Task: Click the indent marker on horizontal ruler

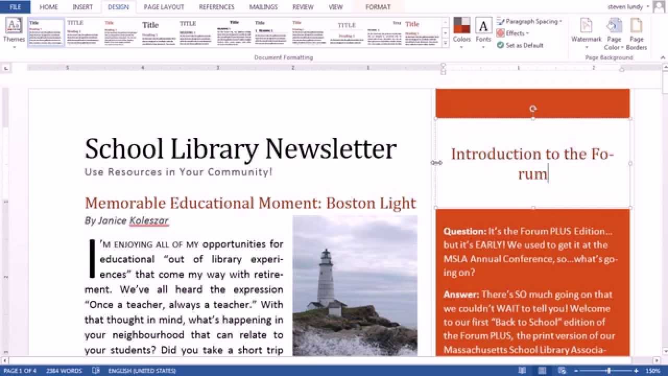Action: 443,68
